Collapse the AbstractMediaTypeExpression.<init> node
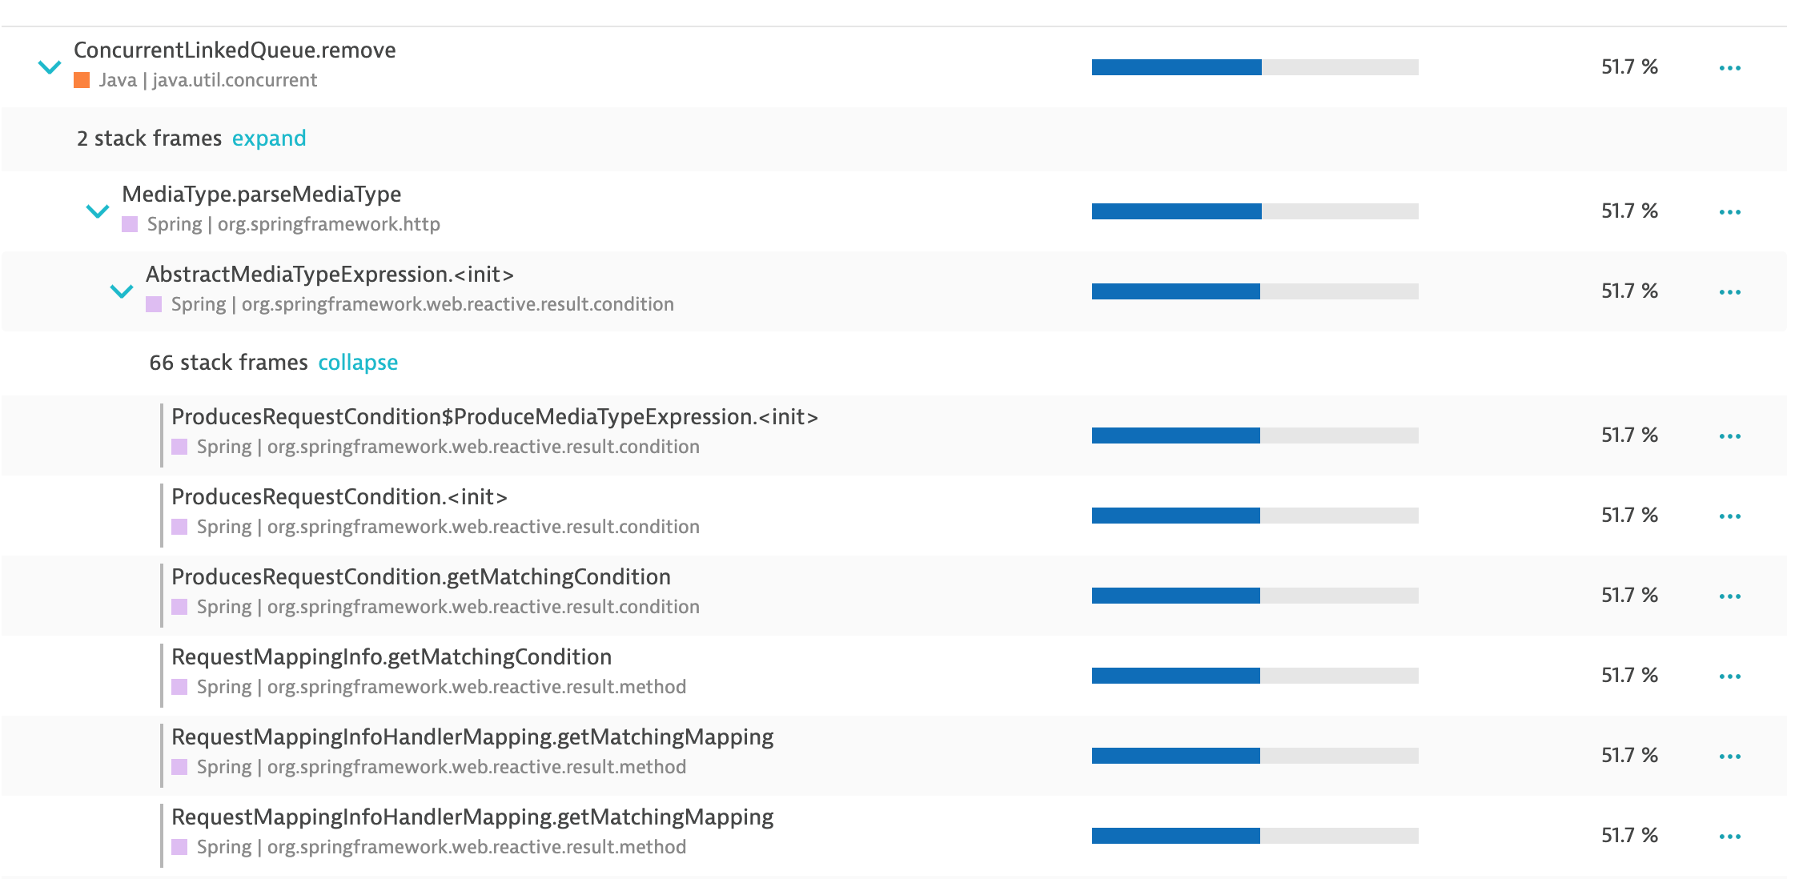The width and height of the screenshot is (1795, 879). [x=122, y=291]
